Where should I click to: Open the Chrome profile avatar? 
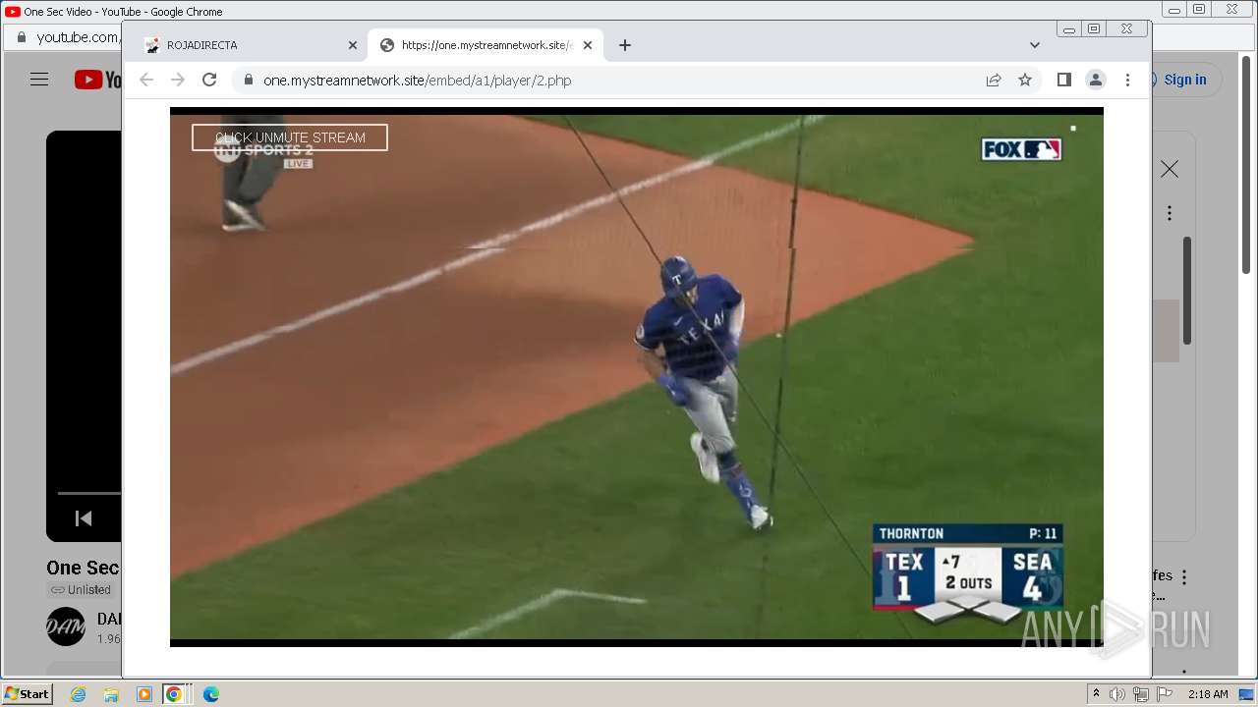click(1096, 81)
